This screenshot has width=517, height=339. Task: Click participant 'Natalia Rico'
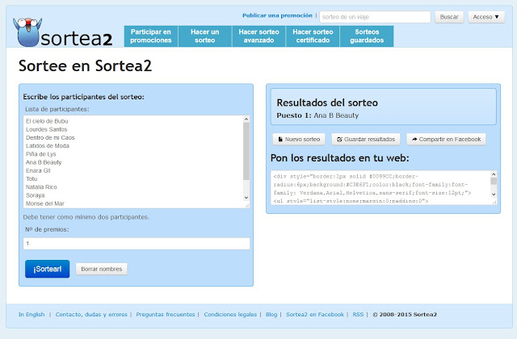coord(41,187)
